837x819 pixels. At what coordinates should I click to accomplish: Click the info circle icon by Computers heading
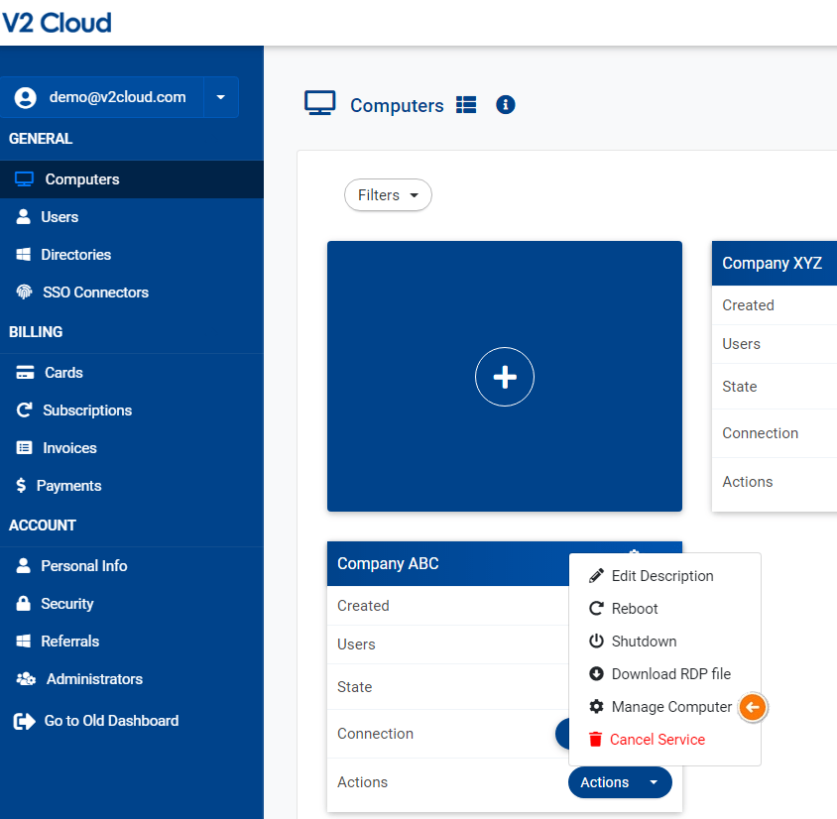coord(506,104)
